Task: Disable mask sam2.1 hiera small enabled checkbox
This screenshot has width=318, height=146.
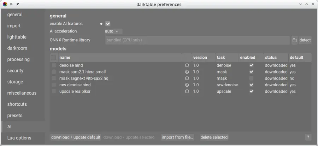Action: [x=251, y=72]
